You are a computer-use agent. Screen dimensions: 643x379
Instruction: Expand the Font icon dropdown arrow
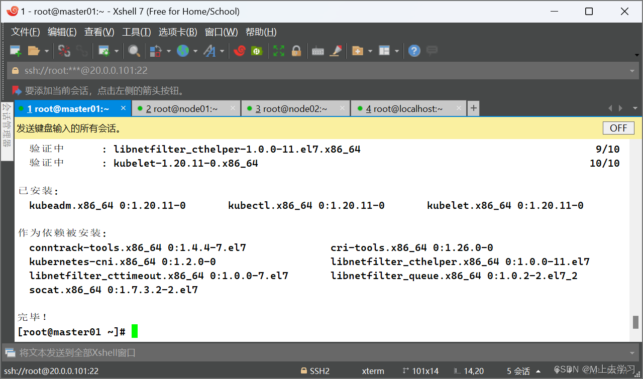click(222, 51)
